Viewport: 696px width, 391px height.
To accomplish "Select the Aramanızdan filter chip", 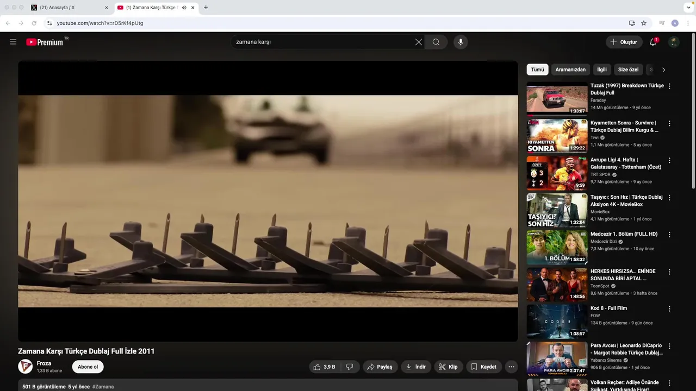I will [570, 70].
